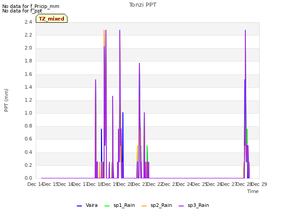Click the Time x-axis label

[x=253, y=191]
